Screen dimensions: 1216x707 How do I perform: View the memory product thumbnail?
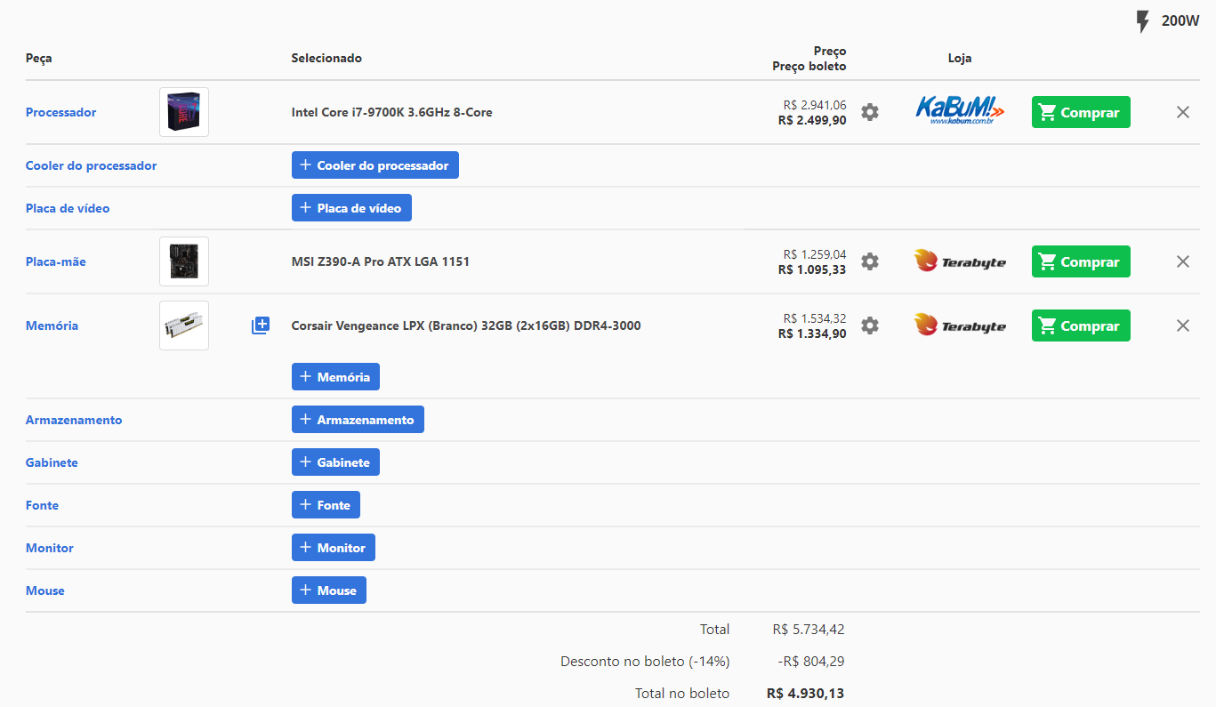184,325
